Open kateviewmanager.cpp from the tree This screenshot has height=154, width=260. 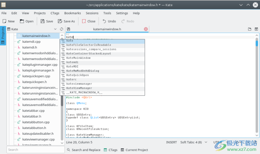(39, 139)
